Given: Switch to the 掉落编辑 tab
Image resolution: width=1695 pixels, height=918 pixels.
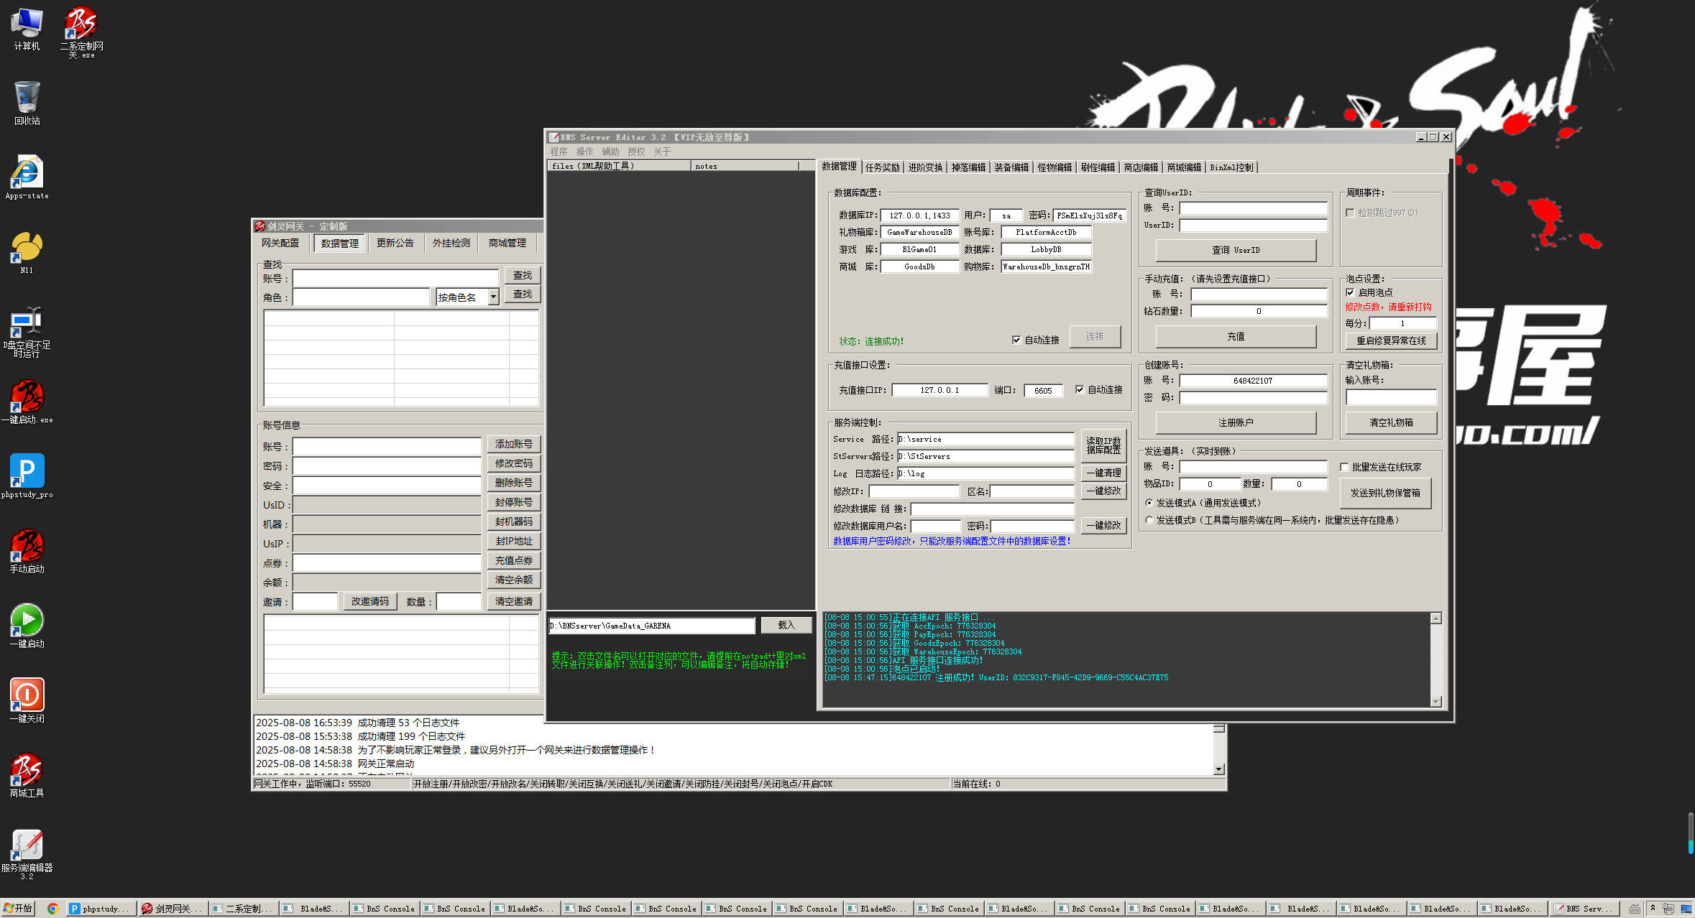Looking at the screenshot, I should [968, 167].
